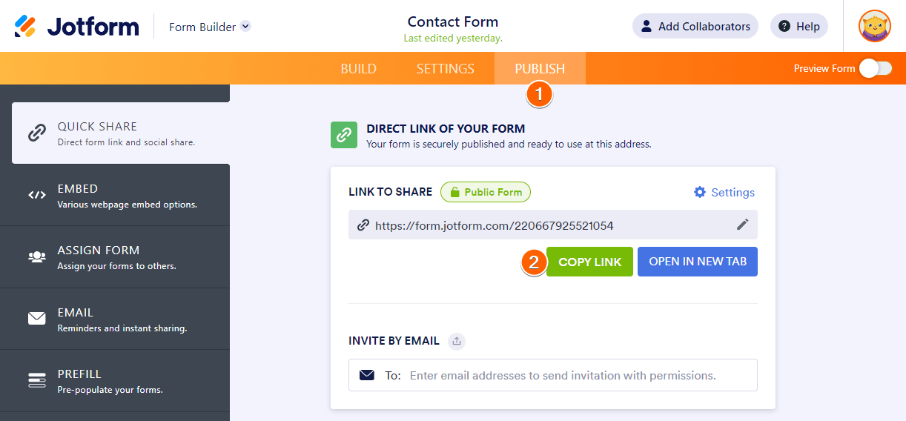
Task: Select the Publish tab
Action: pos(540,68)
